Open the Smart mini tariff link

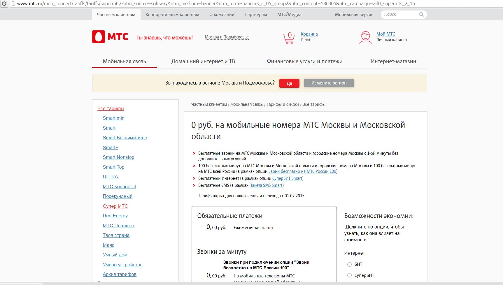[114, 118]
